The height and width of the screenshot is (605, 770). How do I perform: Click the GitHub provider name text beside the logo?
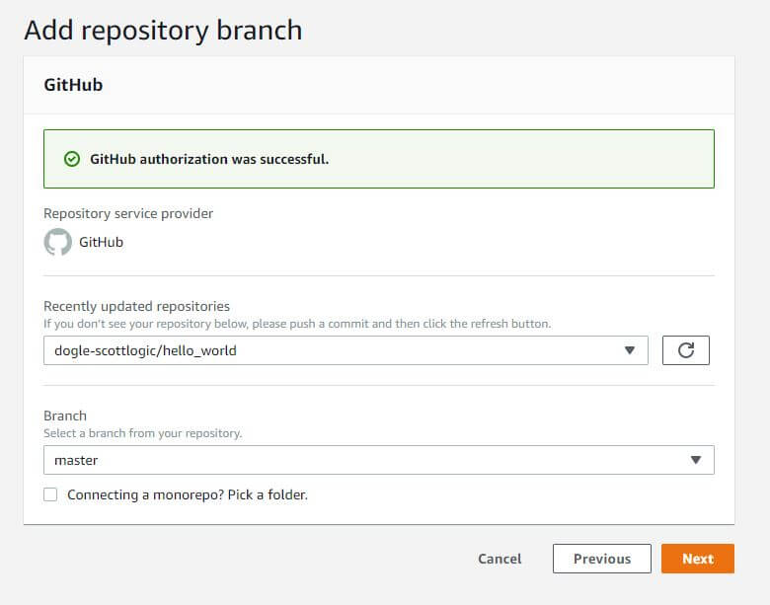point(101,242)
